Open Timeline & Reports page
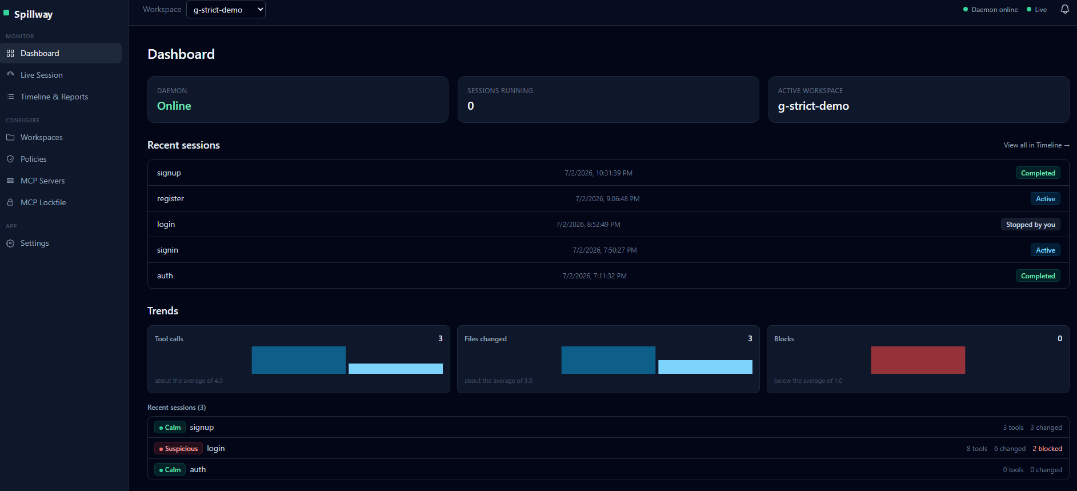The image size is (1077, 491). 61,97
